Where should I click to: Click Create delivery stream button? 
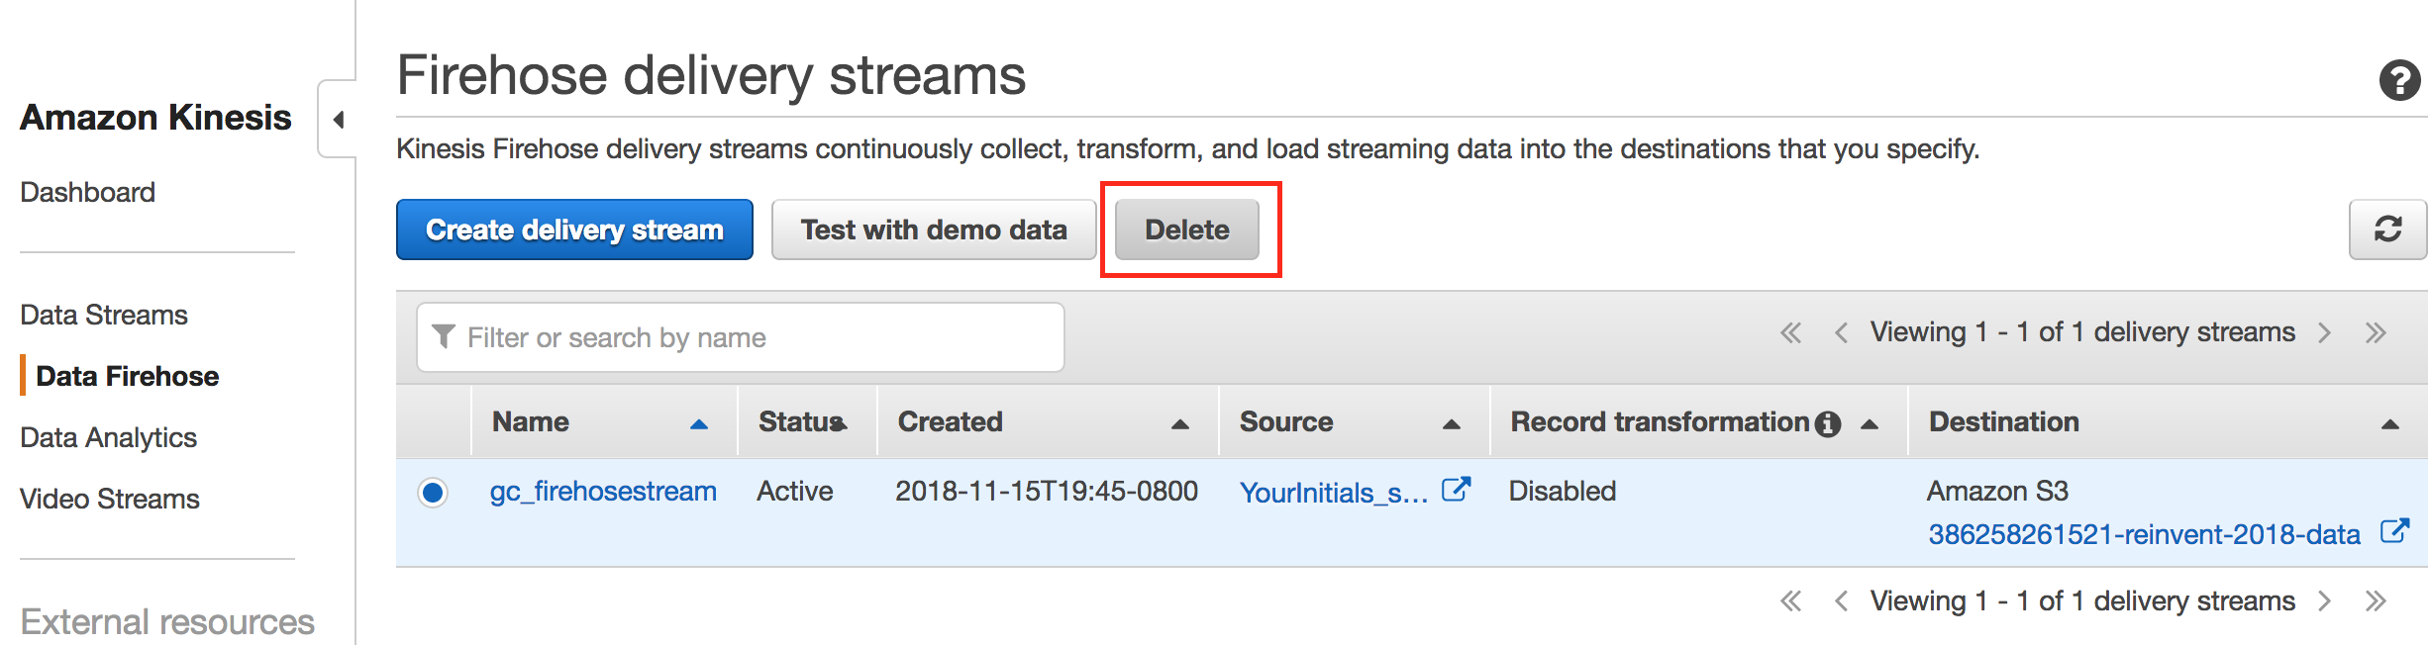(574, 230)
